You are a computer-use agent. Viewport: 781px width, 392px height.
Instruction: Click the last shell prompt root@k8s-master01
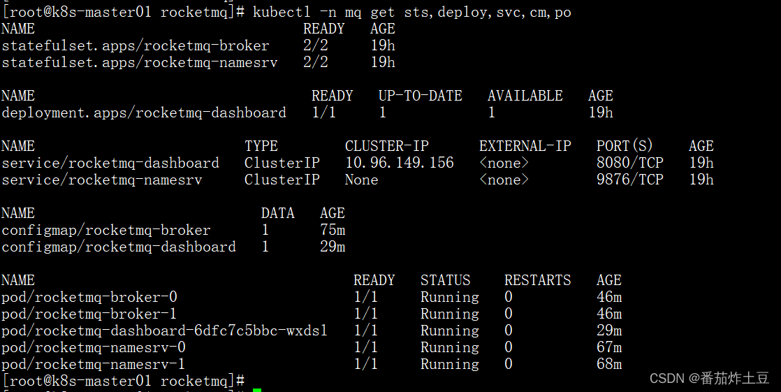123,381
